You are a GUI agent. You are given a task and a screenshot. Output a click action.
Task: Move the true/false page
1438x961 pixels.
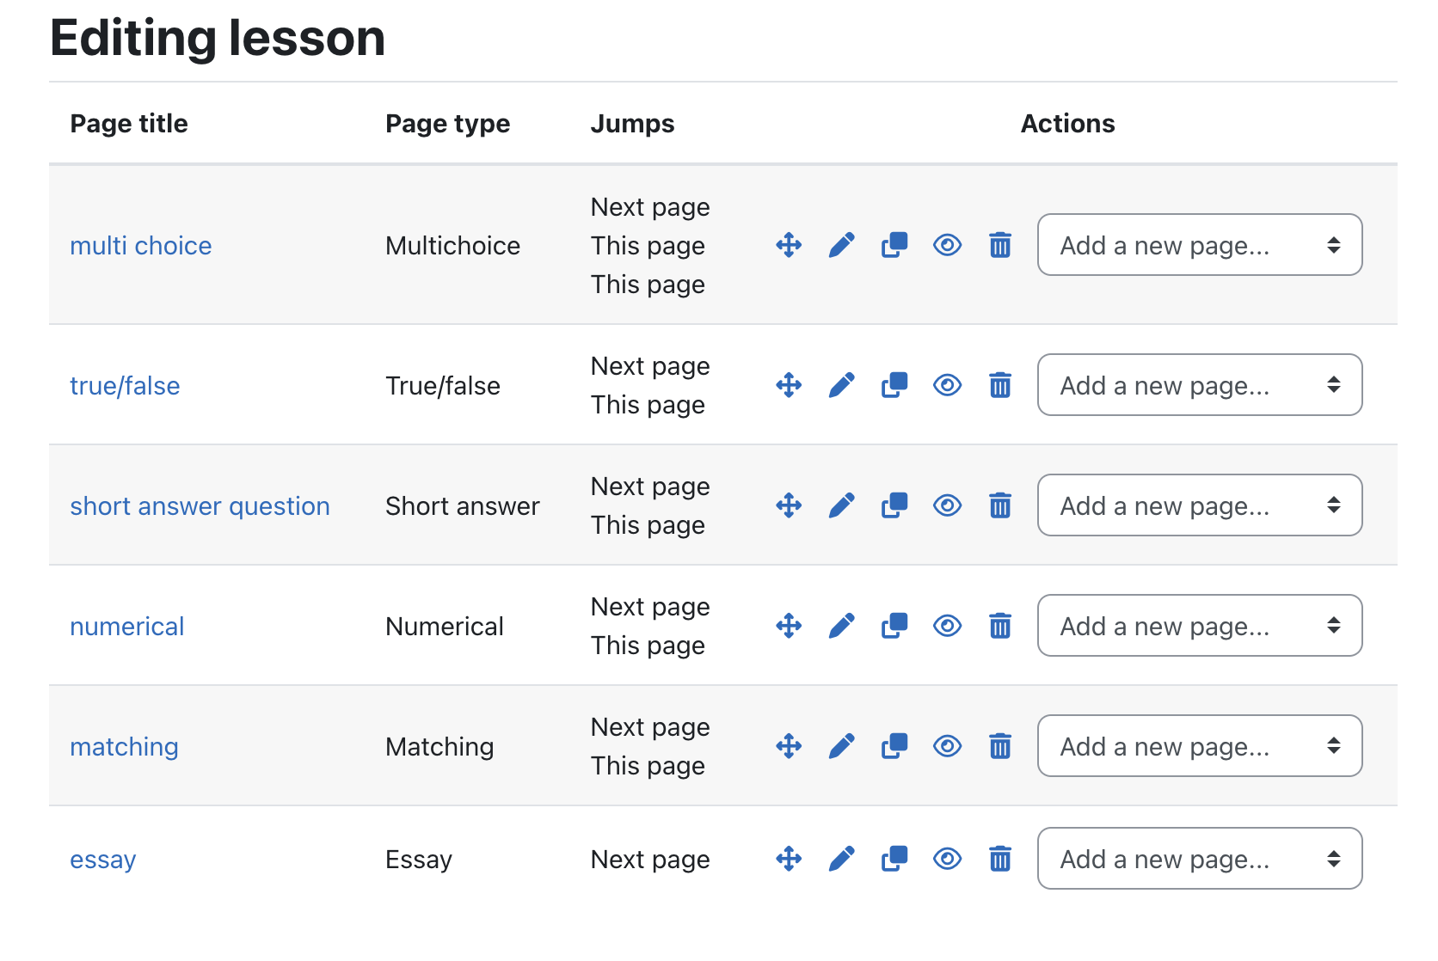pos(789,385)
